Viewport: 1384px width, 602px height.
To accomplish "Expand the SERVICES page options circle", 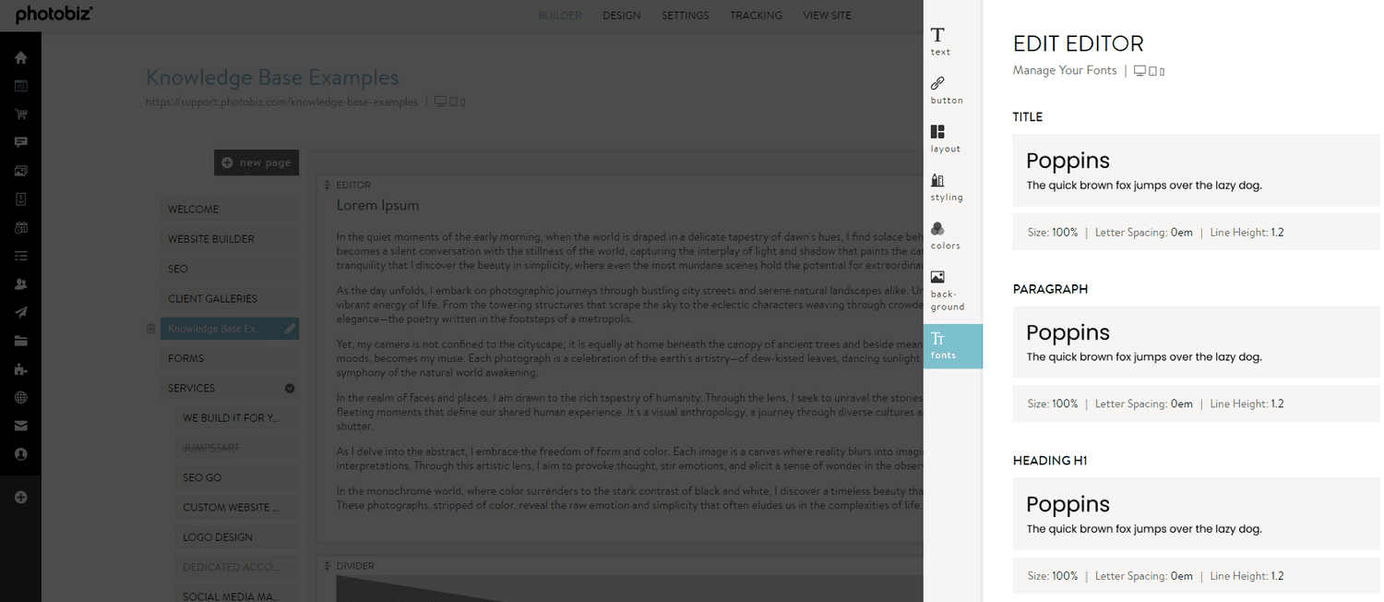I will pyautogui.click(x=289, y=388).
